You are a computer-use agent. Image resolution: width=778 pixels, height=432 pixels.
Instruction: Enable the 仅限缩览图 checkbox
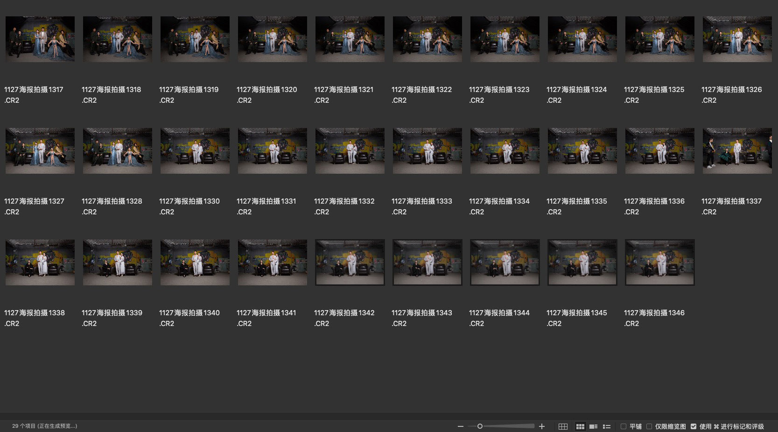[x=649, y=426]
